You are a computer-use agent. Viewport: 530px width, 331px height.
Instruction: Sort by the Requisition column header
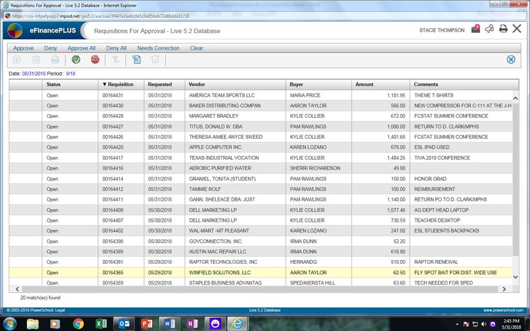[121, 84]
